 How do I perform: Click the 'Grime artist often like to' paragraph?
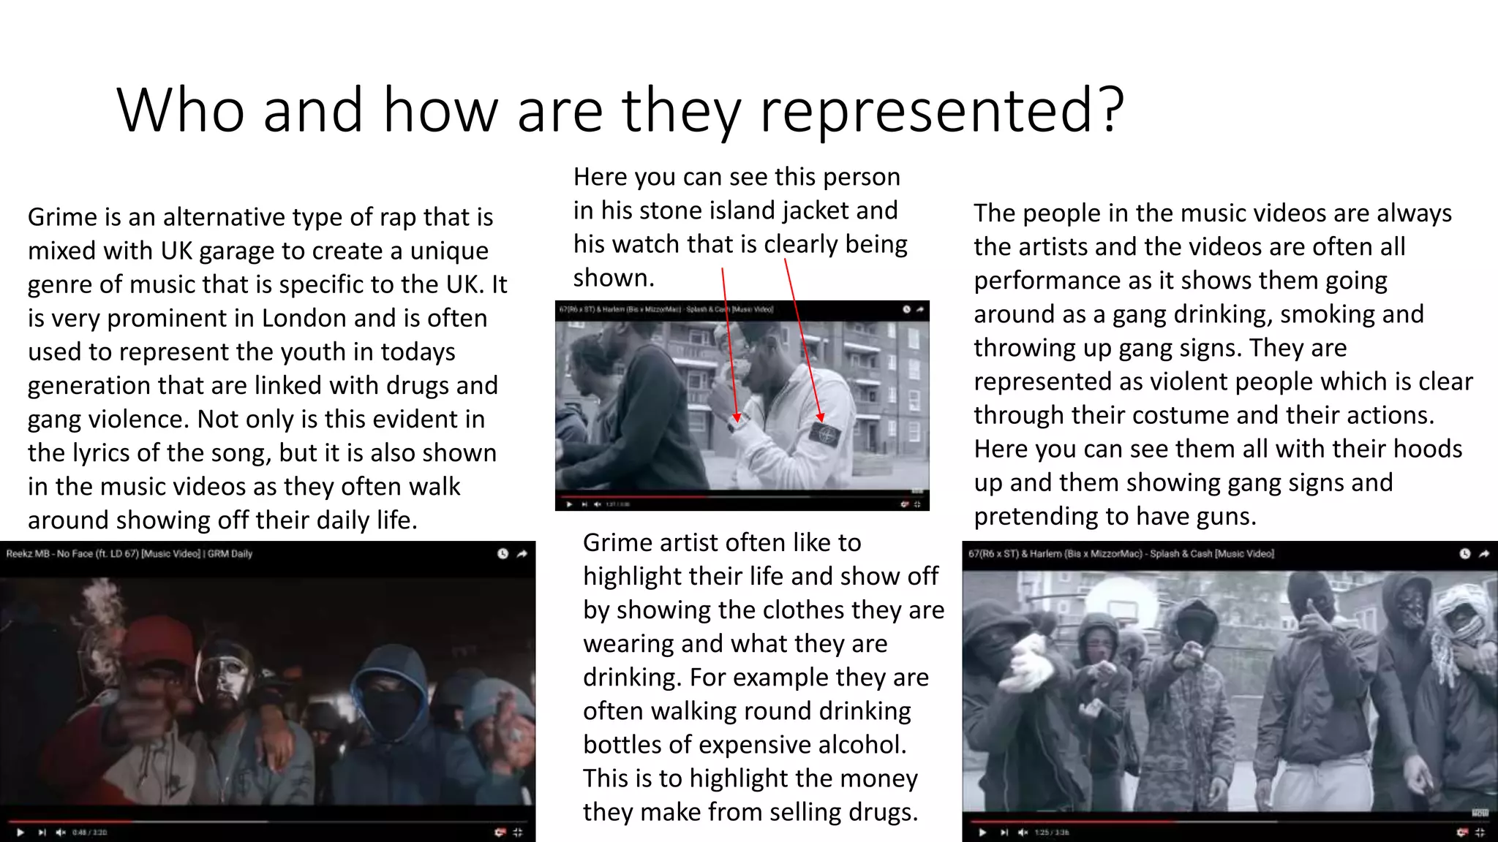tap(764, 677)
